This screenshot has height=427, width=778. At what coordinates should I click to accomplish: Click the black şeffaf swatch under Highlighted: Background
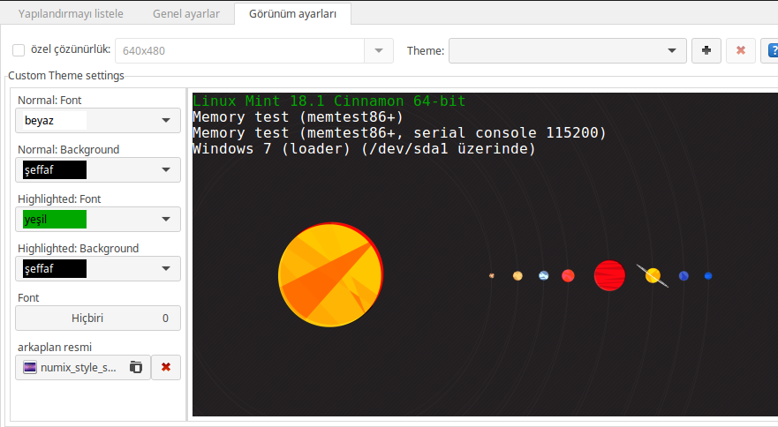(55, 268)
